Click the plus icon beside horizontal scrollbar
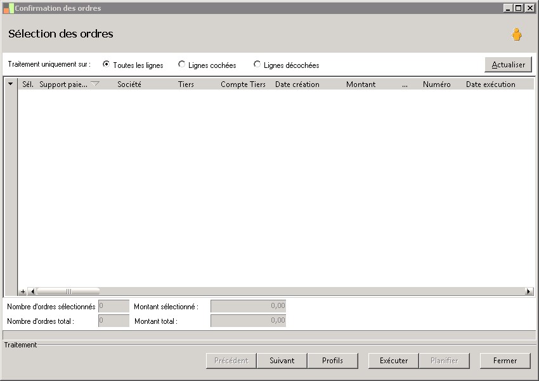The height and width of the screenshot is (381, 539). [23, 291]
